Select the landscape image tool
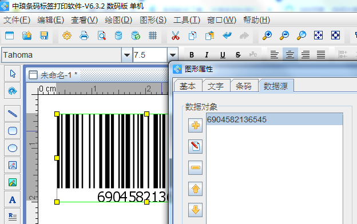357x224 pixels. click(13, 182)
